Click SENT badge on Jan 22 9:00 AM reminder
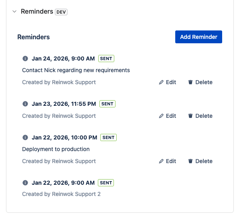Image resolution: width=239 pixels, height=216 pixels. pos(106,183)
